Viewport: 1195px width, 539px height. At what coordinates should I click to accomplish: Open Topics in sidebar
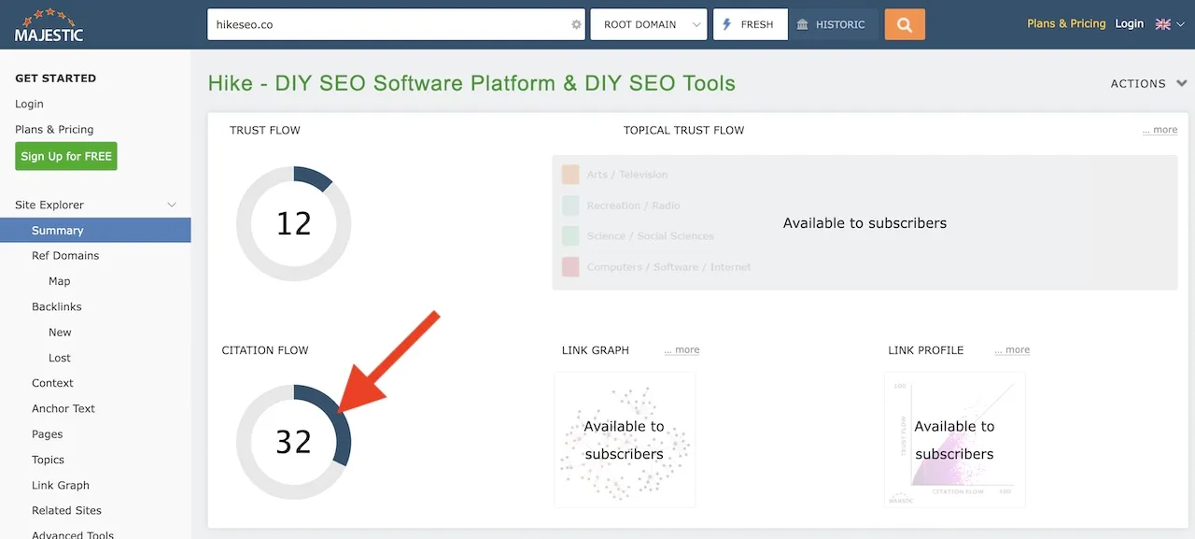(x=49, y=460)
